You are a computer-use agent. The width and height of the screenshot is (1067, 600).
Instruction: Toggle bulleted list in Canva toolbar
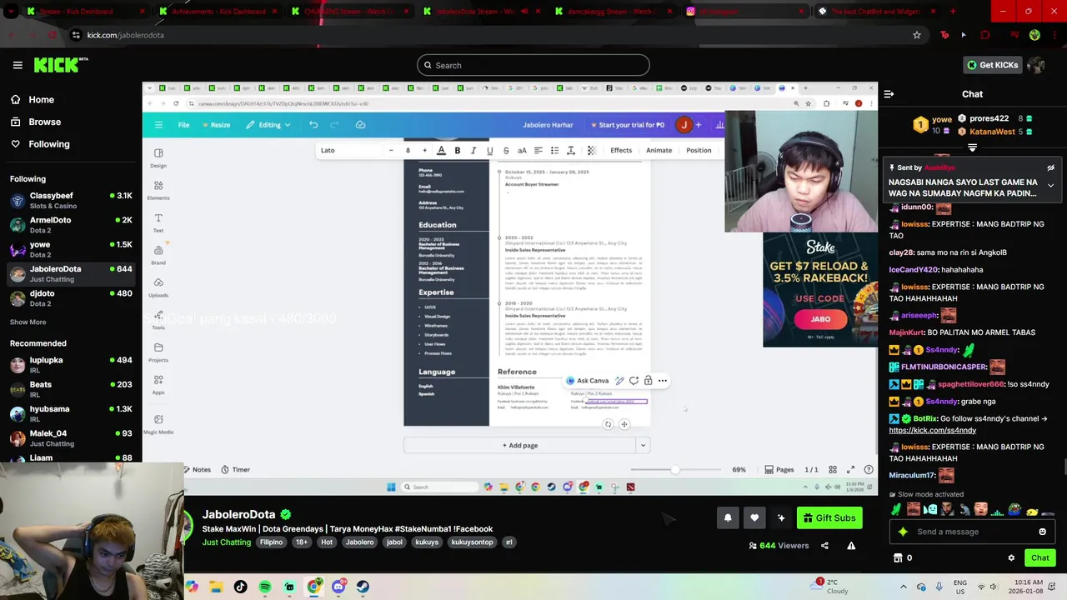pos(554,151)
